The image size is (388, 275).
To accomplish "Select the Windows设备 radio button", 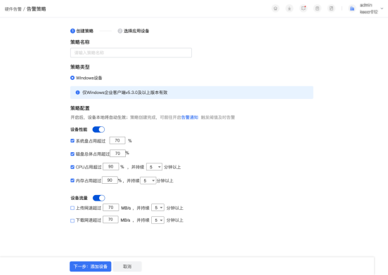I will click(x=72, y=78).
